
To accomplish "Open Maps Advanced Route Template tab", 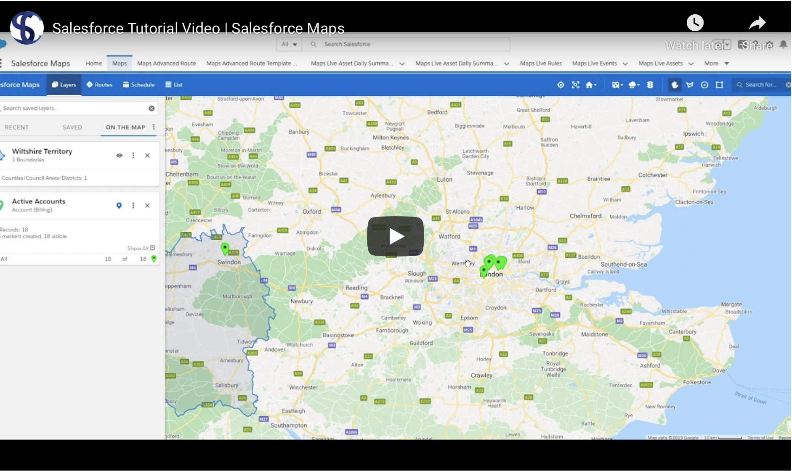I will tap(252, 64).
